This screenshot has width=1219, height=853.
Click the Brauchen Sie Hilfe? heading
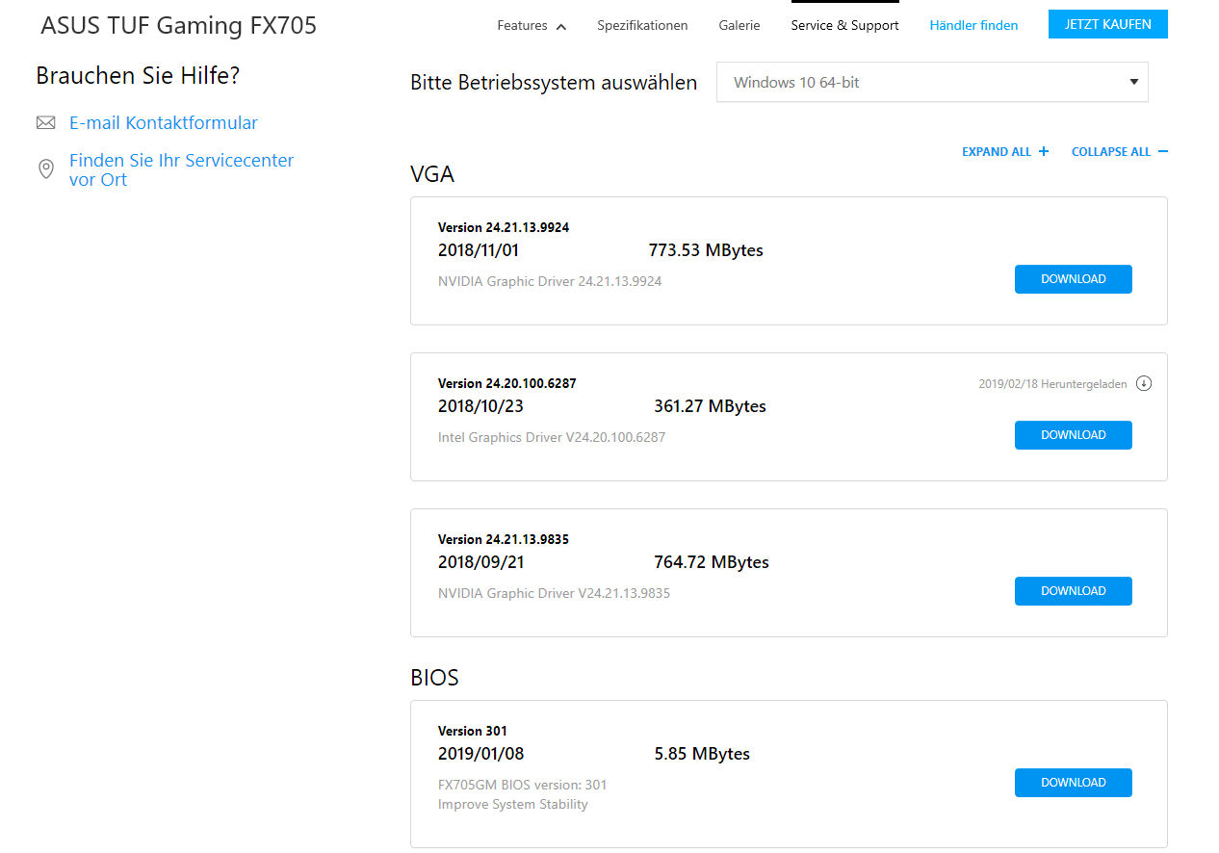tap(138, 76)
